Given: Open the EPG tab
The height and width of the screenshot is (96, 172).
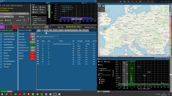Looking at the screenshot, I should click(80, 31).
